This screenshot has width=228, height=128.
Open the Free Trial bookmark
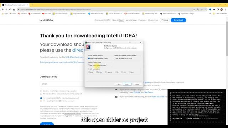[22, 14]
